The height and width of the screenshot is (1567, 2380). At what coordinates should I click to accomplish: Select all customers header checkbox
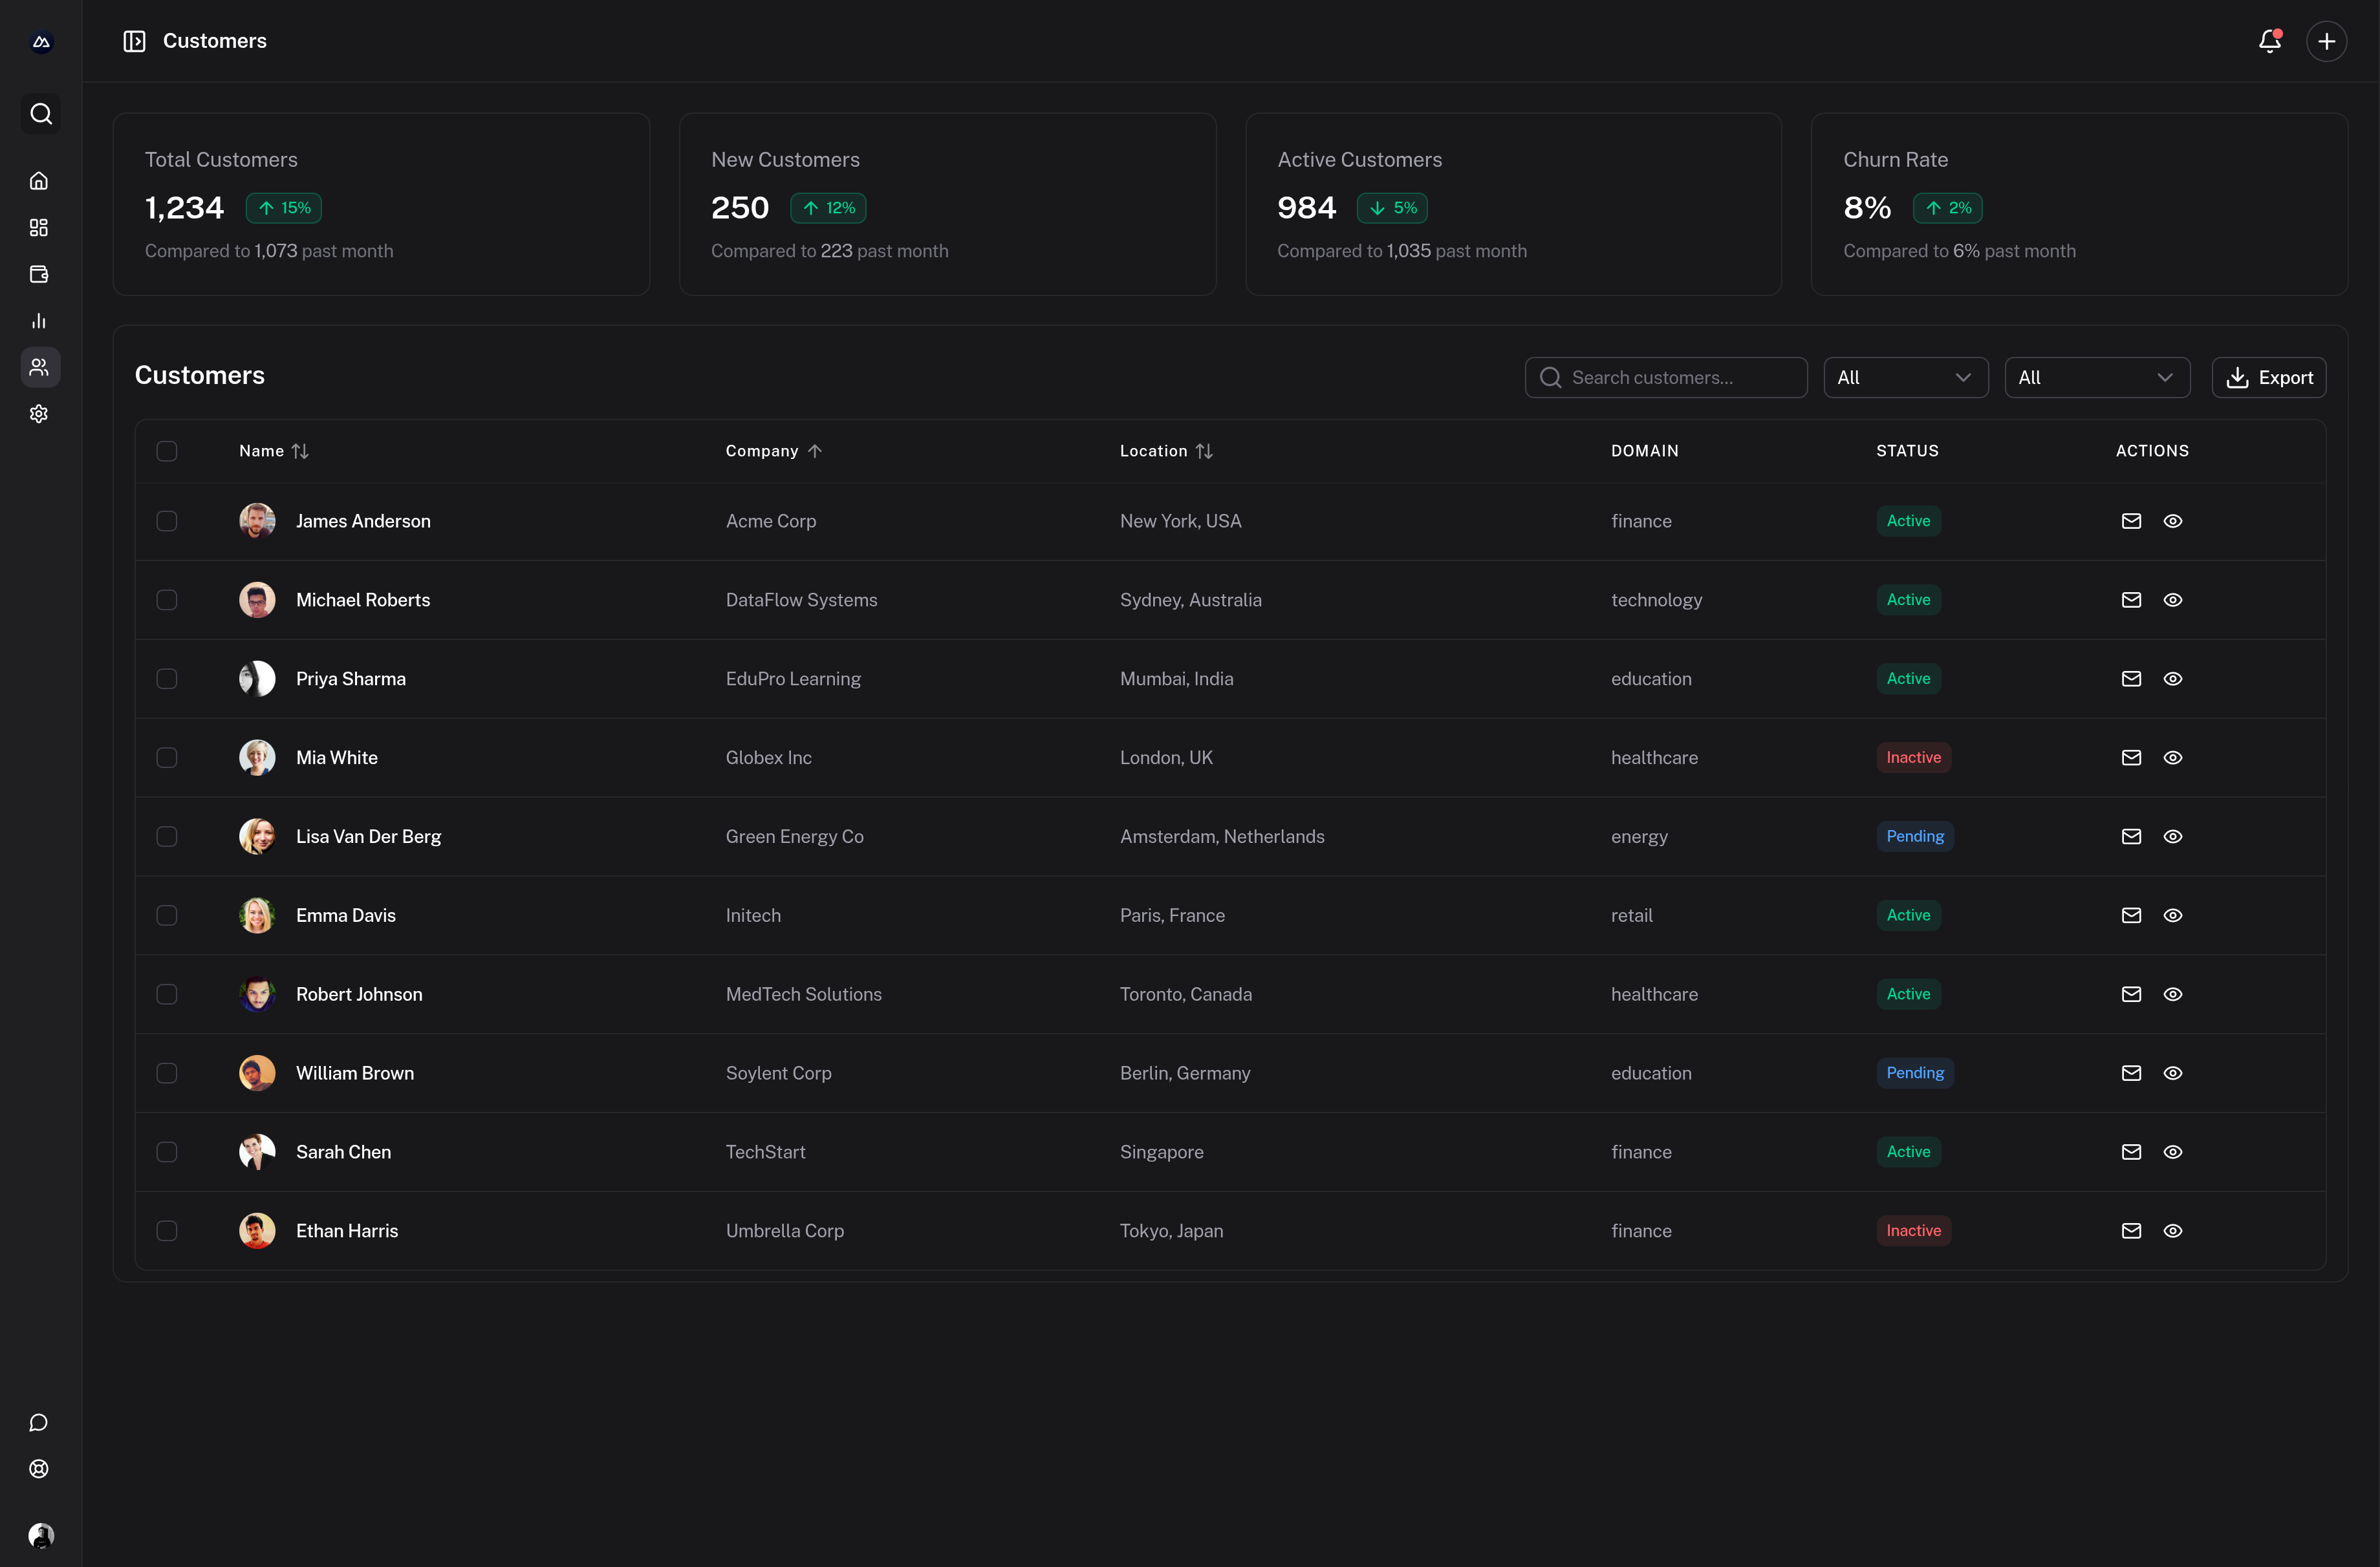(x=167, y=451)
